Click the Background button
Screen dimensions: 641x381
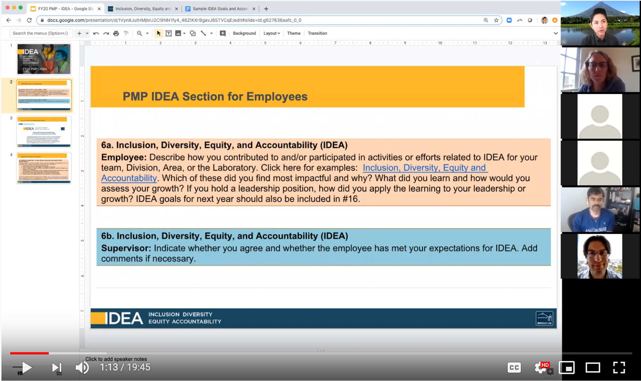tap(244, 34)
